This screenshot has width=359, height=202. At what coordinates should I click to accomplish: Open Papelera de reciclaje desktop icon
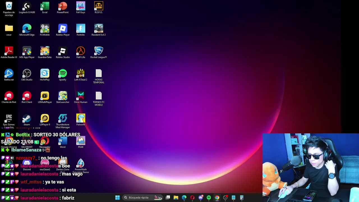click(x=9, y=9)
